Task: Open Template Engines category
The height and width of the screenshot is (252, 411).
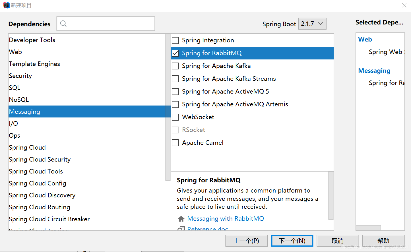Action: pyautogui.click(x=87, y=64)
